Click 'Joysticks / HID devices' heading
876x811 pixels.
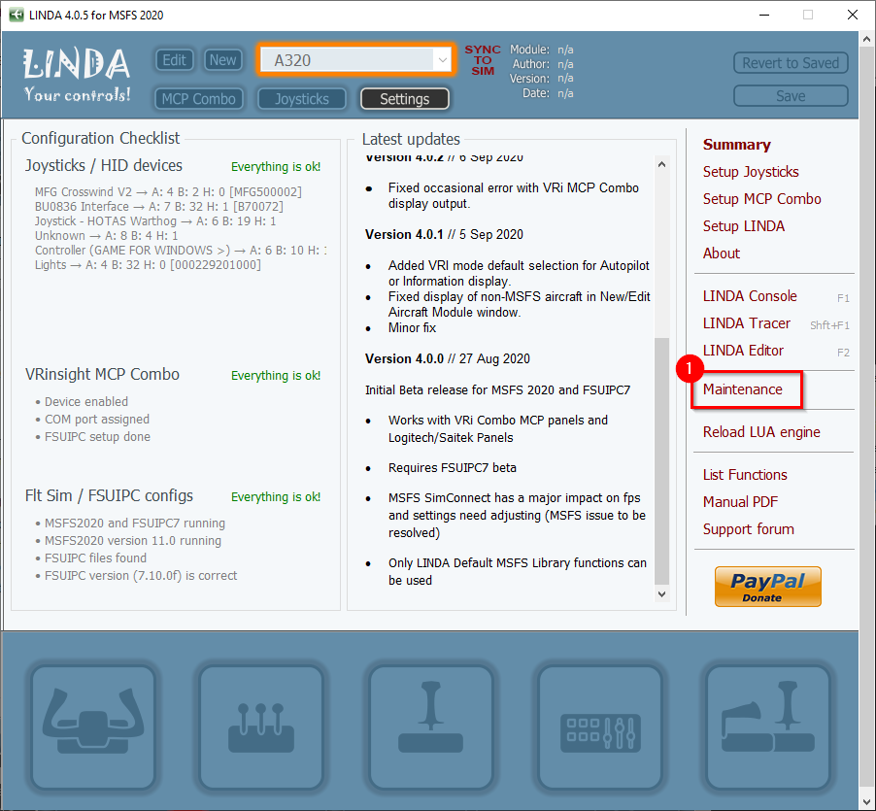104,165
